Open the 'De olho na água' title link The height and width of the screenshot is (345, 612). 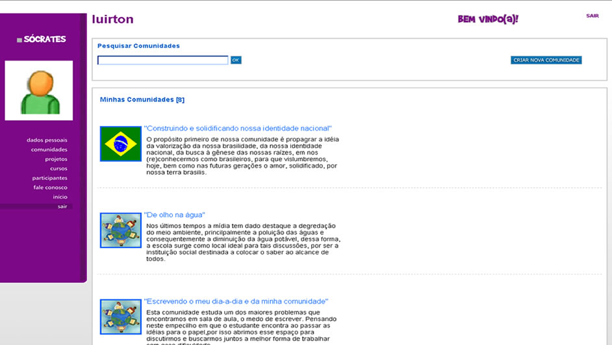click(175, 215)
